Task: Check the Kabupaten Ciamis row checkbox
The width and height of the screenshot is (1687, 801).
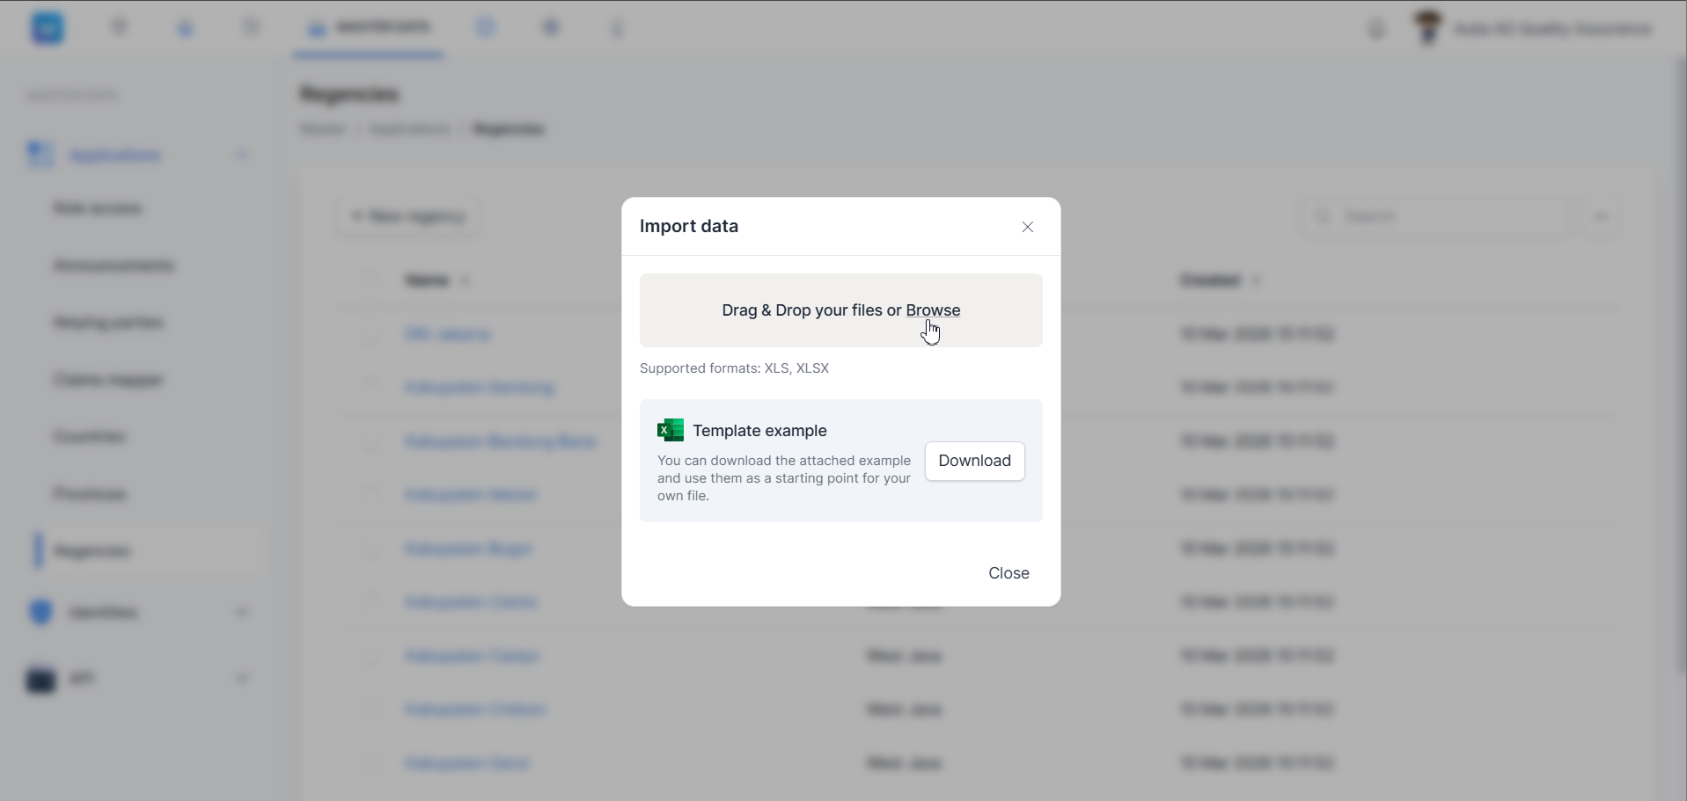Action: (370, 602)
